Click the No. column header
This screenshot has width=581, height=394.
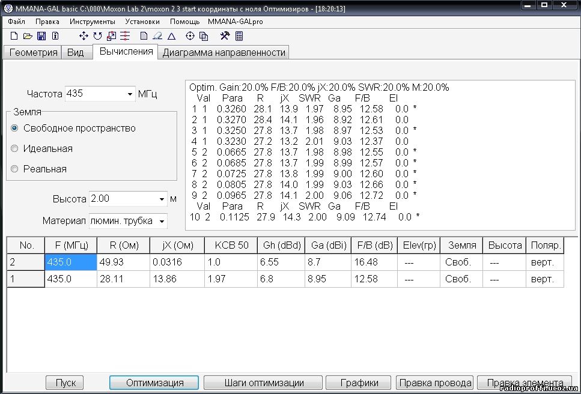click(x=26, y=245)
